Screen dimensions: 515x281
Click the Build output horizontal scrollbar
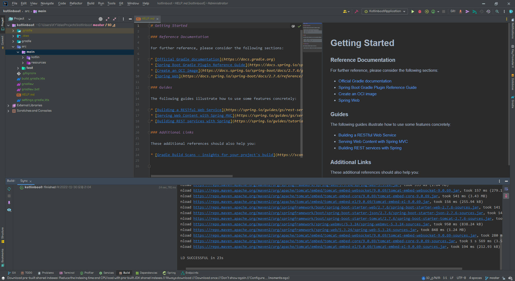[324, 269]
